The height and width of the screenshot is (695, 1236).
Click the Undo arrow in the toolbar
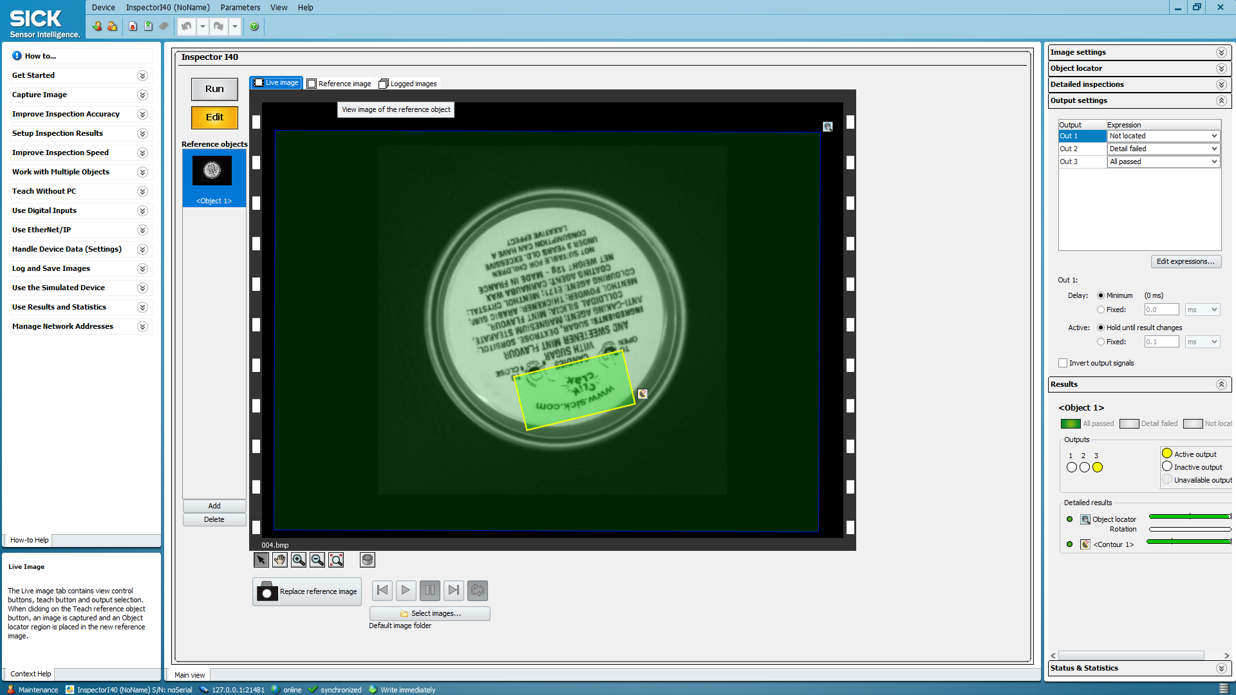tap(187, 26)
